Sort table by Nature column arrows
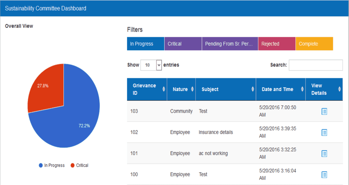349x185 pixels. tap(192, 89)
